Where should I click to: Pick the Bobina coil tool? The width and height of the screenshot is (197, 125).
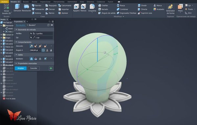click(x=36, y=13)
